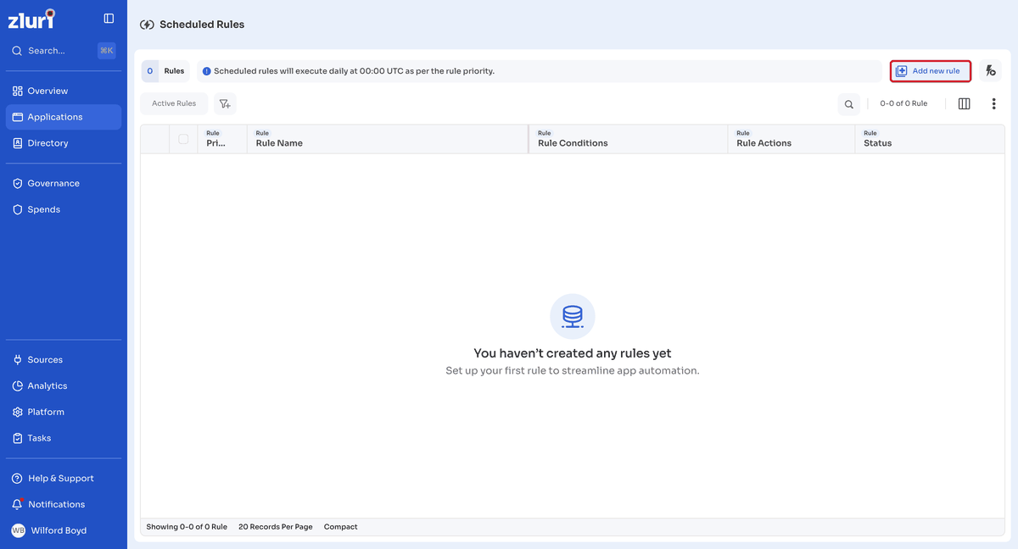Click the WB avatar

pos(18,530)
